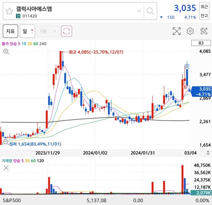Screen dimensions: 212x205
Task: Click the 5,137.08 S&P500 value
Action: 96,200
